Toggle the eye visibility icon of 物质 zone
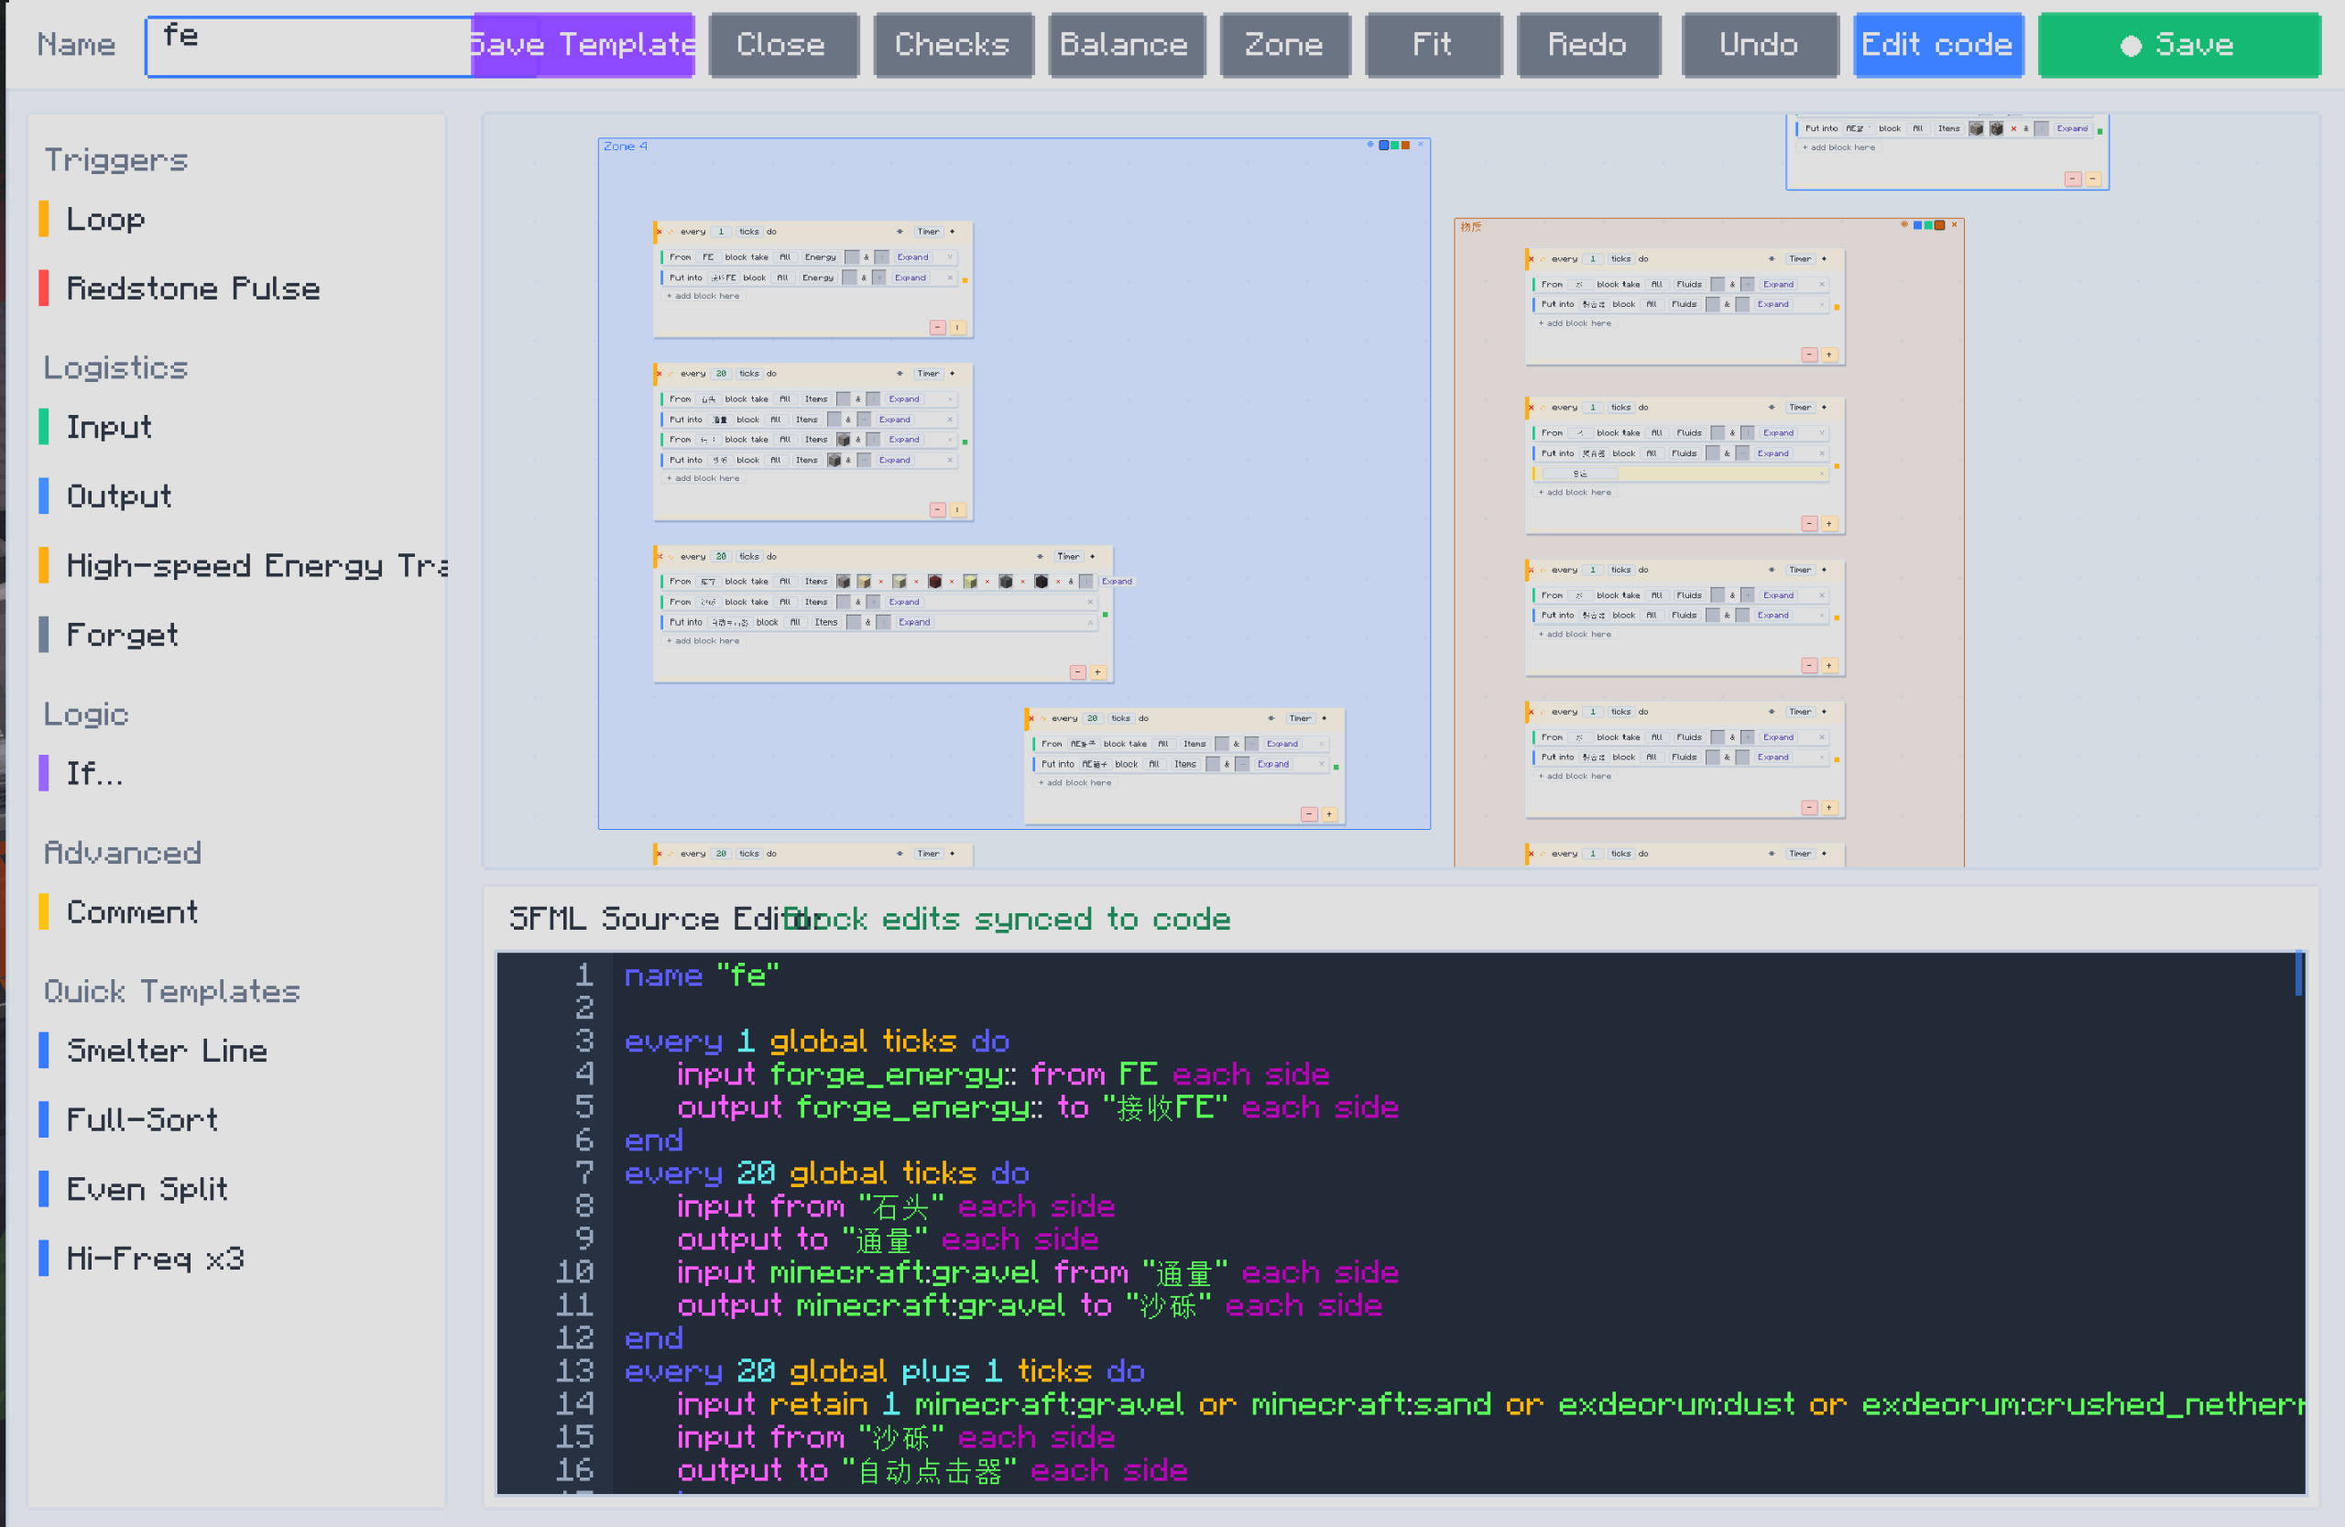Image resolution: width=2345 pixels, height=1527 pixels. 1904,224
